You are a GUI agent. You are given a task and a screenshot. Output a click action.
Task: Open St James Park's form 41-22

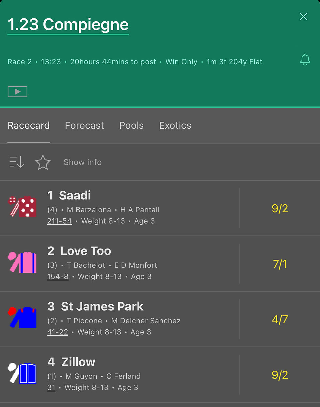pos(58,332)
